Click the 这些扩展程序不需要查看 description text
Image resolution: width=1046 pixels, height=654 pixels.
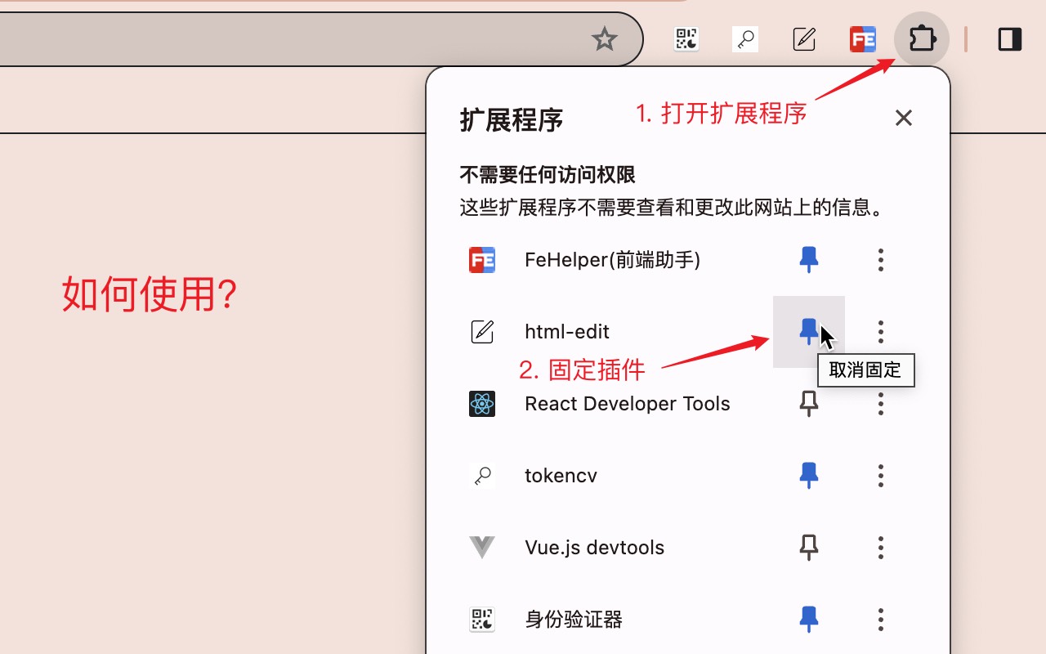[x=673, y=208]
